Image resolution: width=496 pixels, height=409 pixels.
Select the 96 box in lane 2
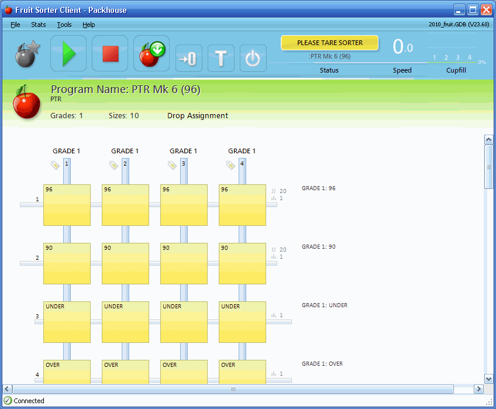126,205
